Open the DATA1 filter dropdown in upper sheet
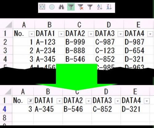 [61, 34]
